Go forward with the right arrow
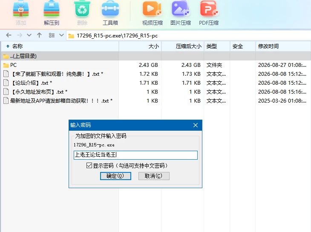311x232 pixels. 20,35
